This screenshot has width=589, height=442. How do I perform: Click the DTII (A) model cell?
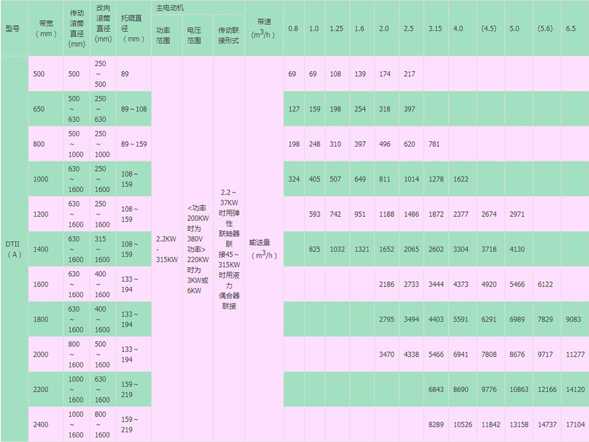pyautogui.click(x=14, y=249)
